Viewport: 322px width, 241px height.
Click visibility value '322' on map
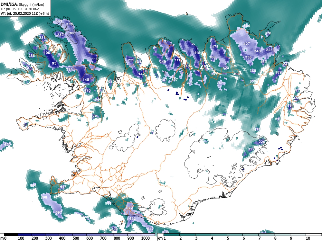pos(251,149)
